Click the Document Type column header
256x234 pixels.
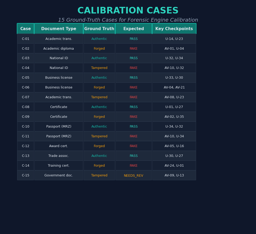58,29
